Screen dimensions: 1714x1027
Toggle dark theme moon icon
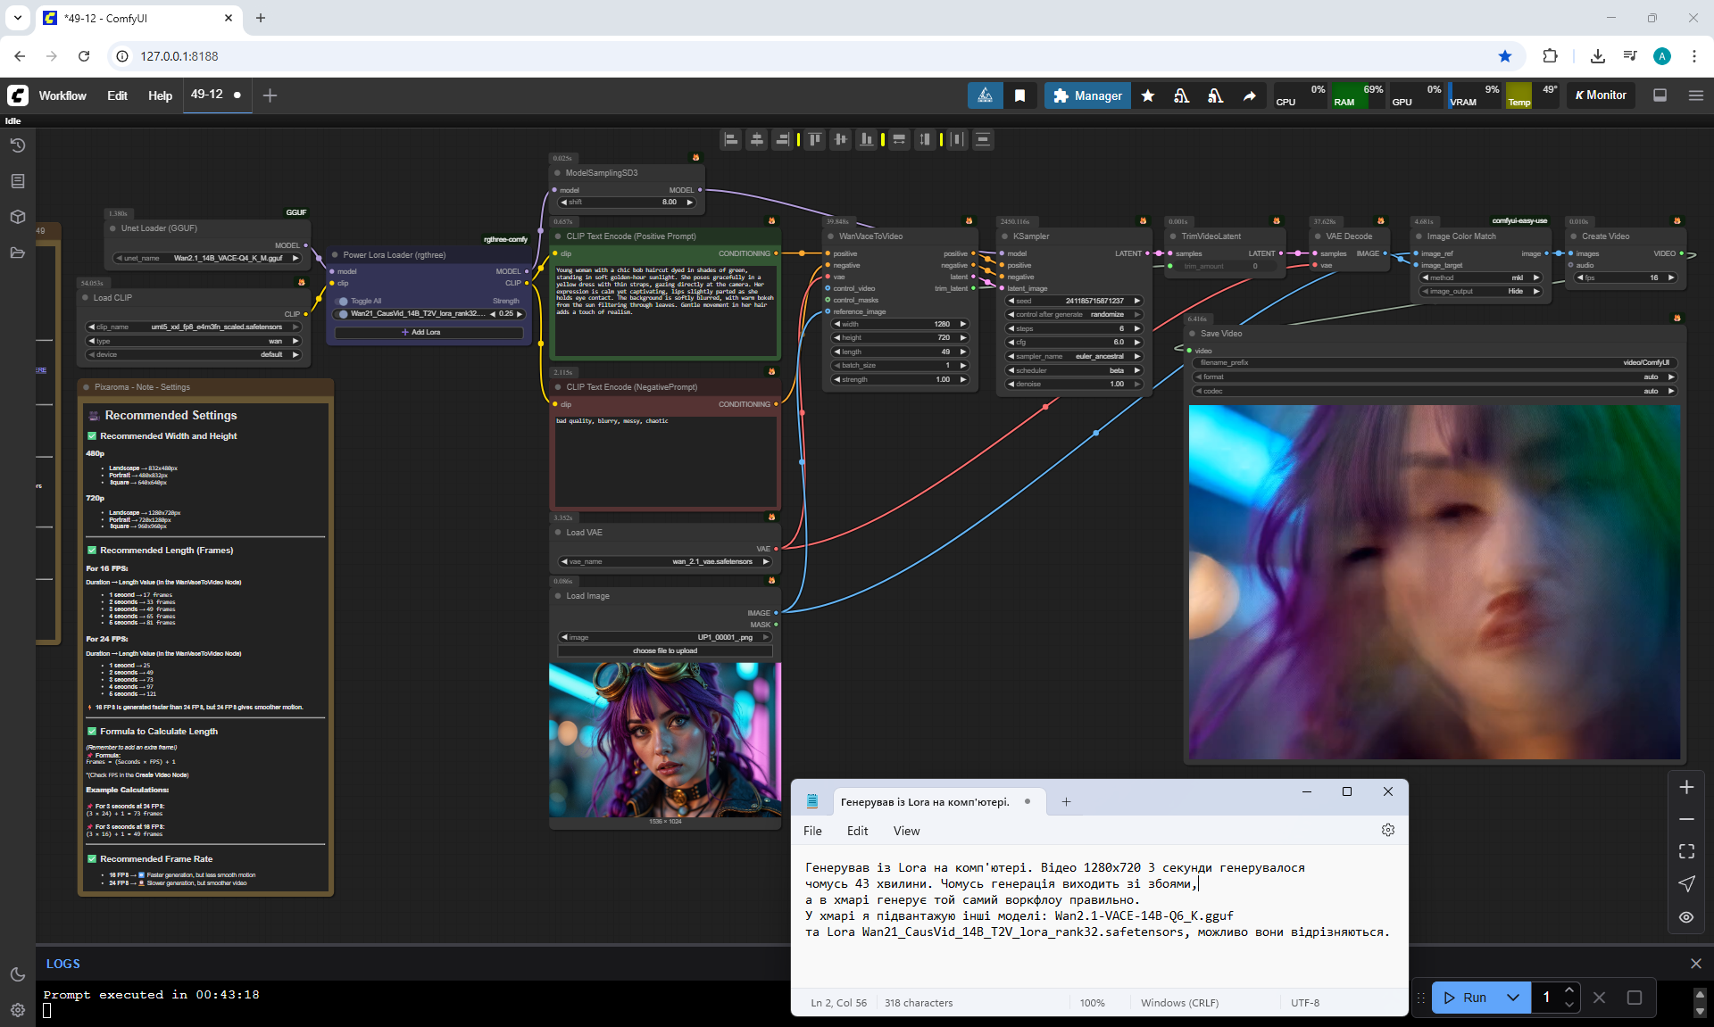coord(18,974)
